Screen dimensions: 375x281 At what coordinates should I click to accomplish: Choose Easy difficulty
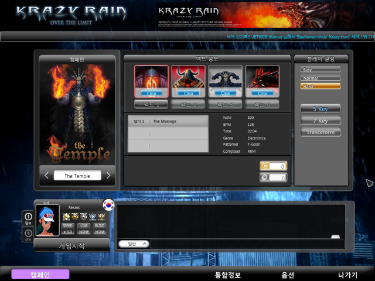click(321, 70)
